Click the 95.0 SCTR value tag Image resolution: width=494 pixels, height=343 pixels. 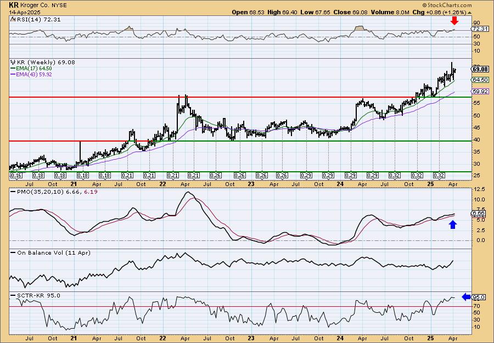(x=479, y=297)
